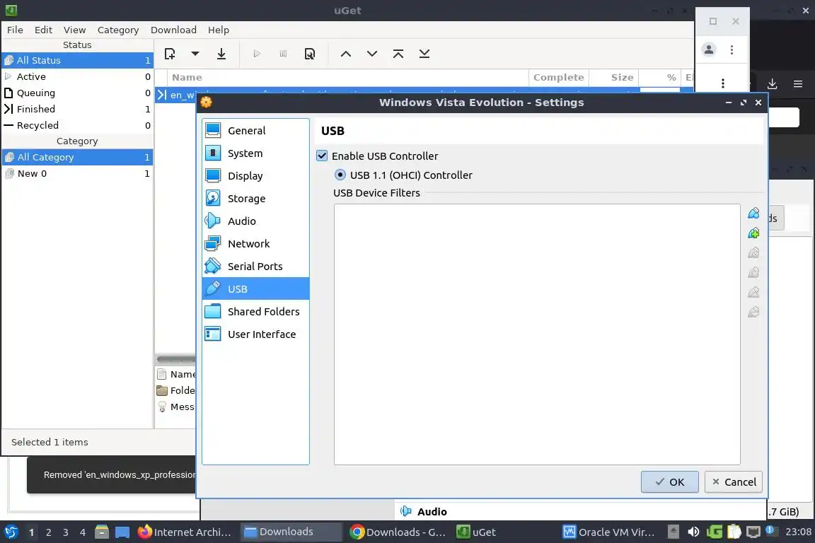Open uGet Category menu

118,30
